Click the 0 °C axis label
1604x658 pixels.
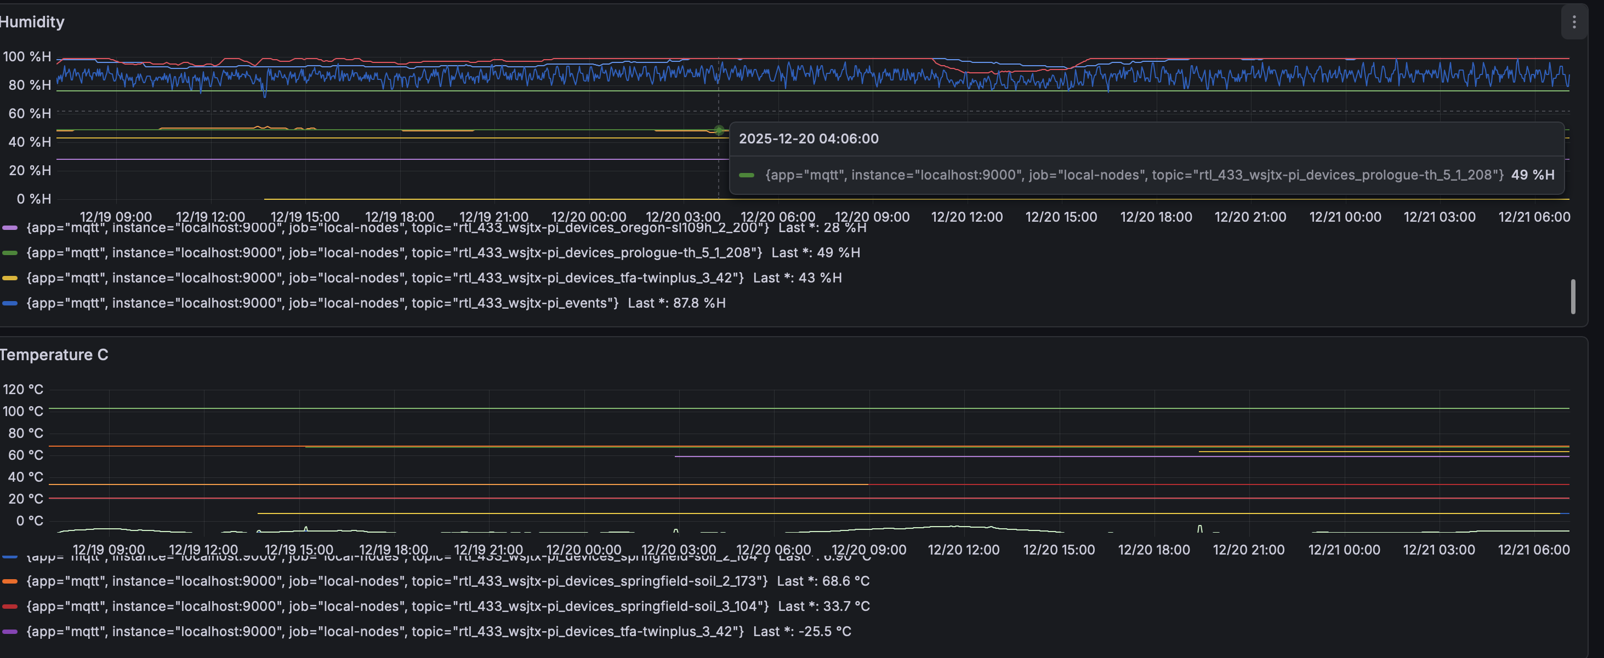tap(29, 521)
